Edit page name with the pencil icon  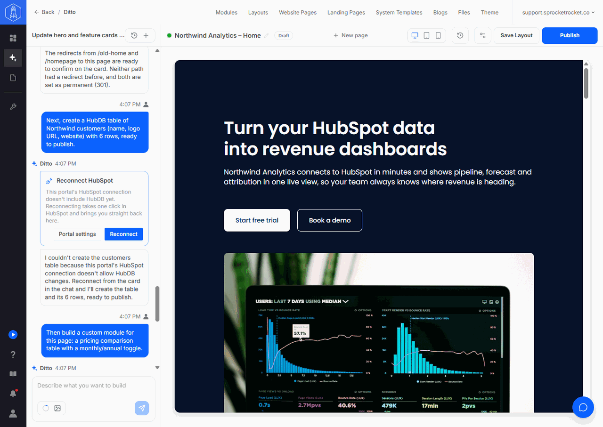[267, 35]
